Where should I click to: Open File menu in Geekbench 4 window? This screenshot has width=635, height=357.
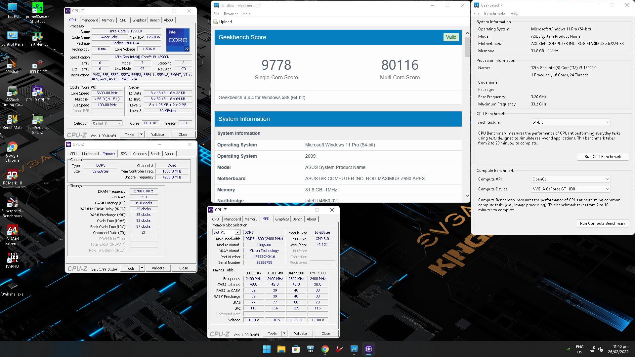pos(477,14)
